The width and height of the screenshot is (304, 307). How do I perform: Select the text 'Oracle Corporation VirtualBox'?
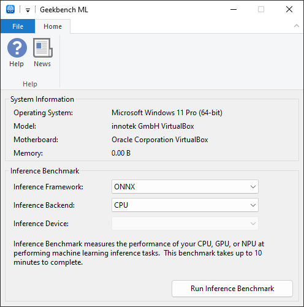160,140
